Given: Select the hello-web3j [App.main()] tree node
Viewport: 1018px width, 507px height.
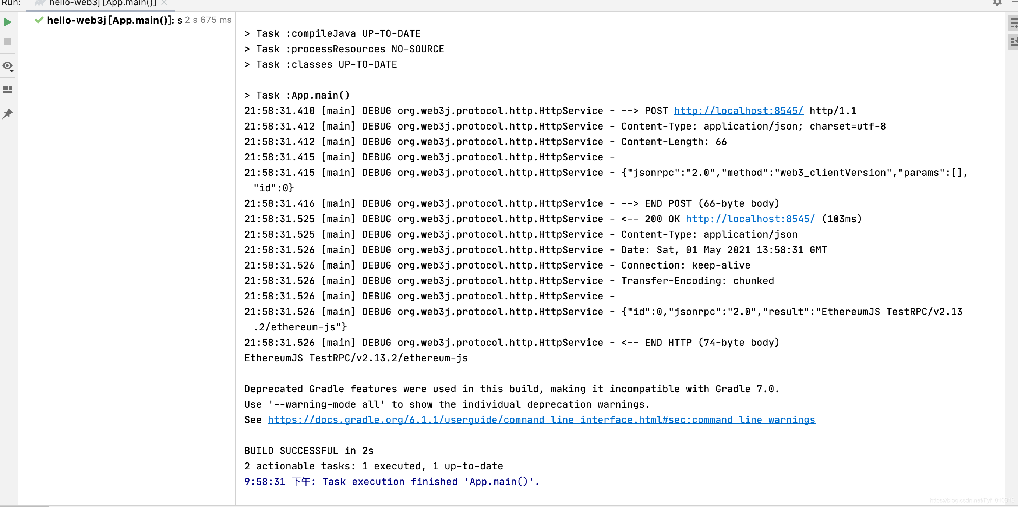Looking at the screenshot, I should [x=111, y=20].
